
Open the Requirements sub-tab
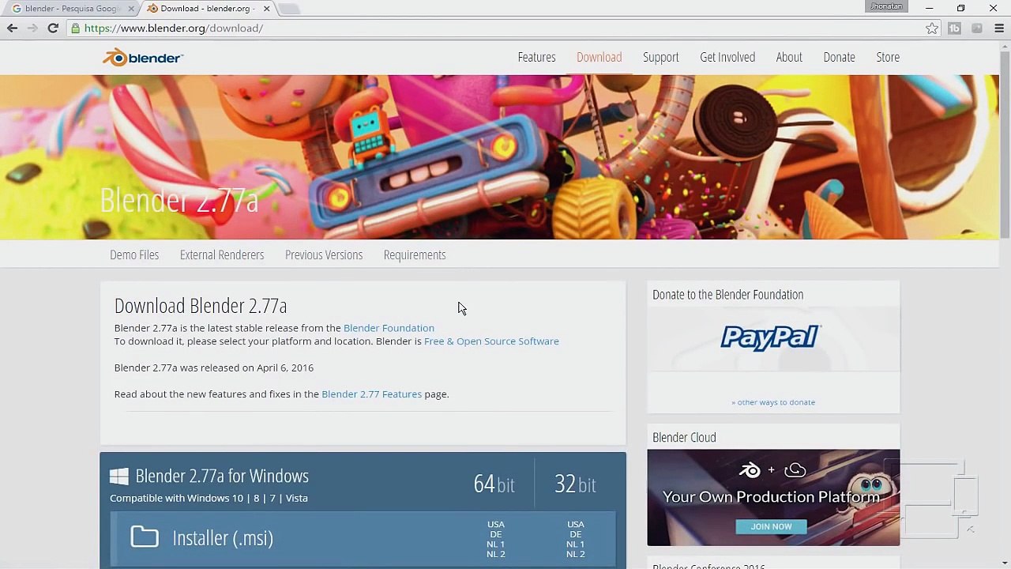pos(415,254)
